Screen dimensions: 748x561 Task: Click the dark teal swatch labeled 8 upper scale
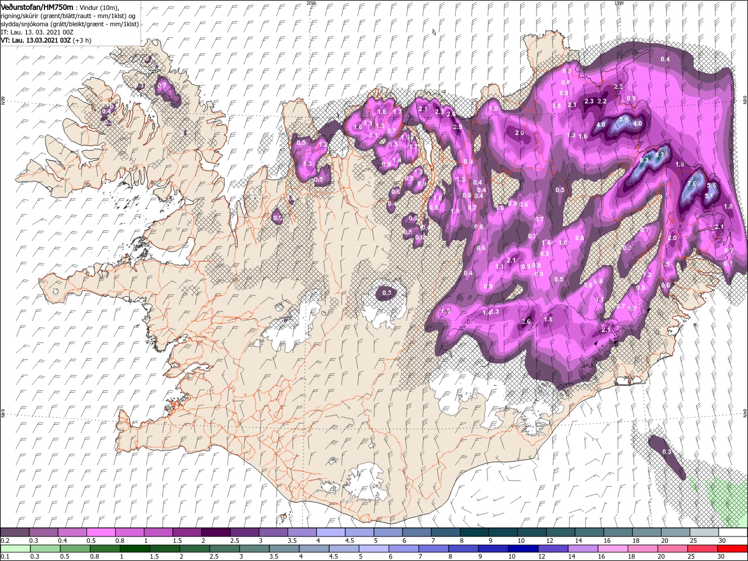(x=473, y=532)
